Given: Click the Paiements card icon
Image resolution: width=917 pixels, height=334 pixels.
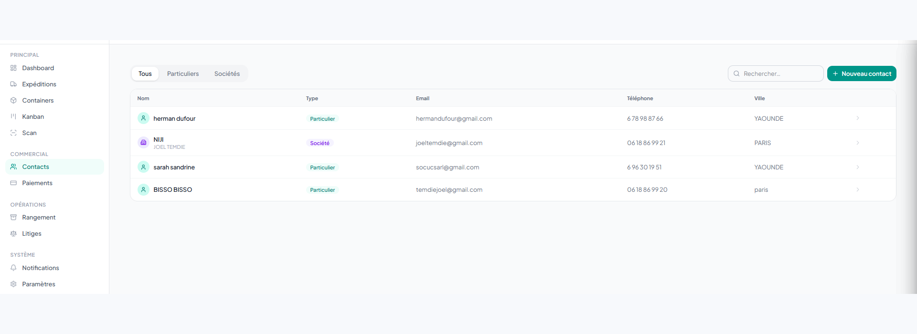Looking at the screenshot, I should tap(13, 183).
